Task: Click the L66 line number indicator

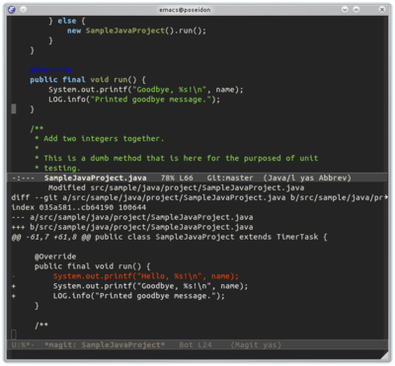Action: pos(186,178)
